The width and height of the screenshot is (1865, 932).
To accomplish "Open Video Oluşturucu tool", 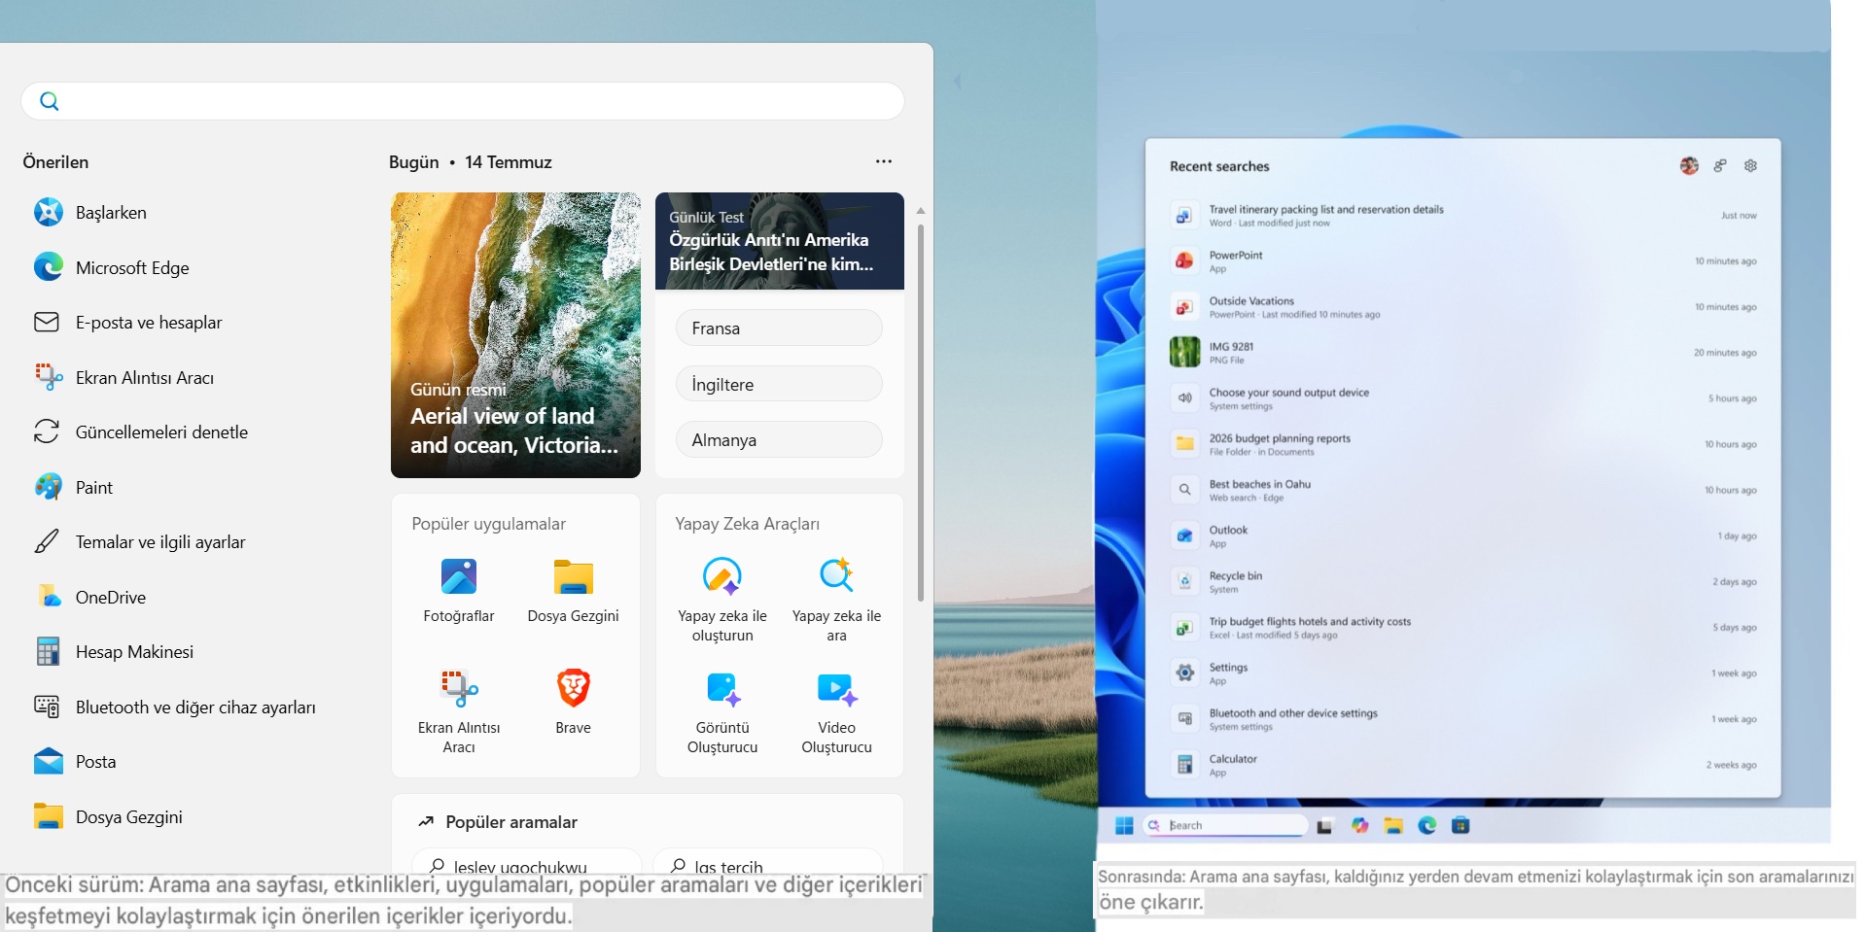I will 836,711.
